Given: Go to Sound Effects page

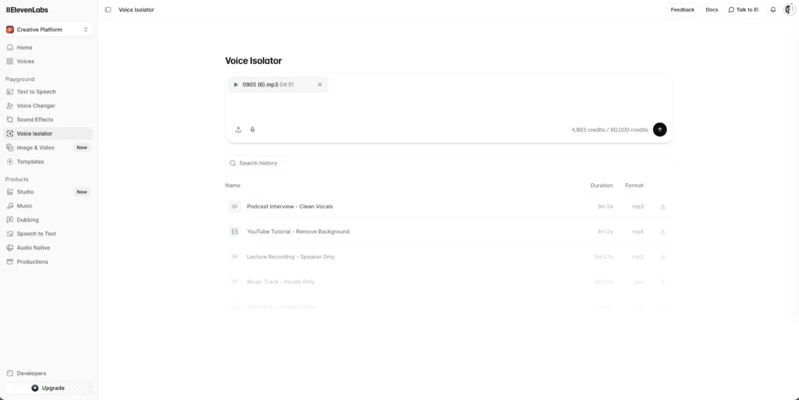Looking at the screenshot, I should 35,119.
